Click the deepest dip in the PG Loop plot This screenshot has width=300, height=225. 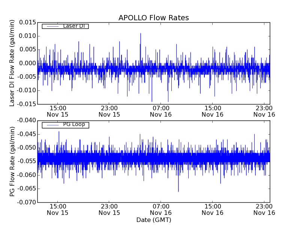178,191
